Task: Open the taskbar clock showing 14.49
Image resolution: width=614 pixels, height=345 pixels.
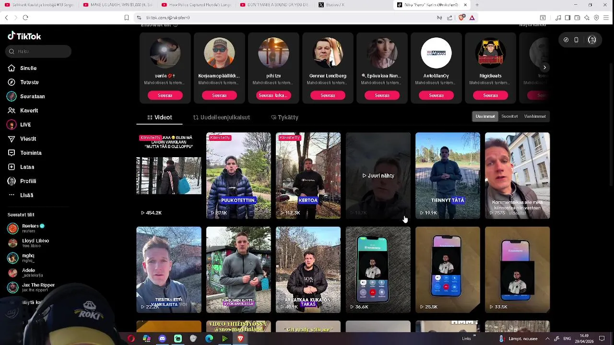Action: pos(584,339)
